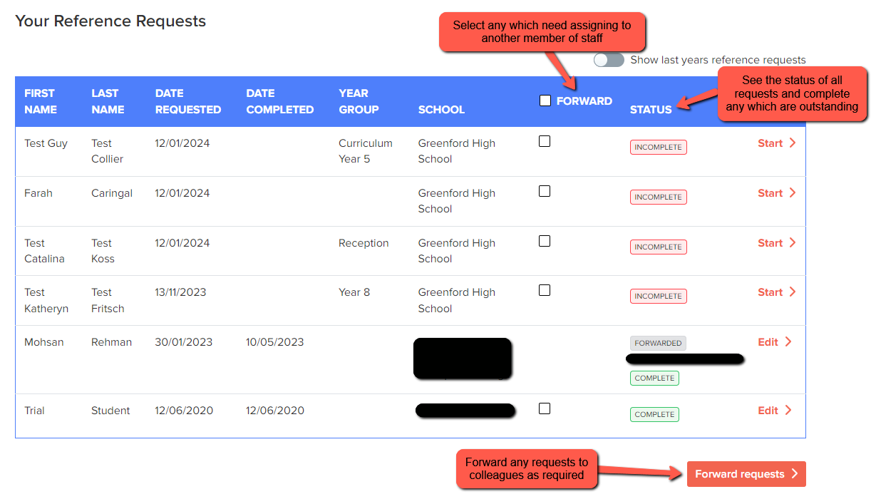
Task: Click the STATUS column header
Action: [x=651, y=110]
